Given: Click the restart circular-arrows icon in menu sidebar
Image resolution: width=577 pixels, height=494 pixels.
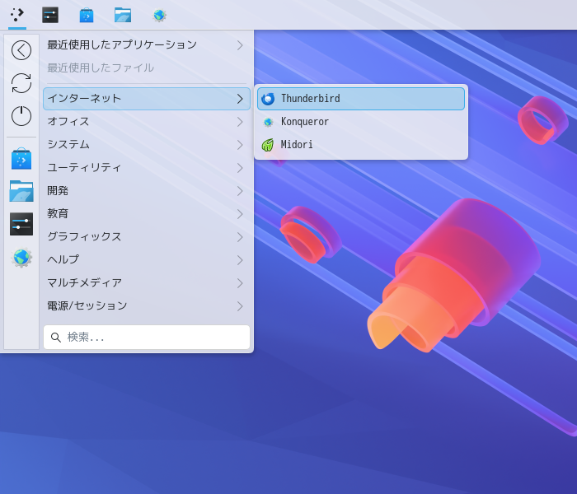Looking at the screenshot, I should 21,83.
